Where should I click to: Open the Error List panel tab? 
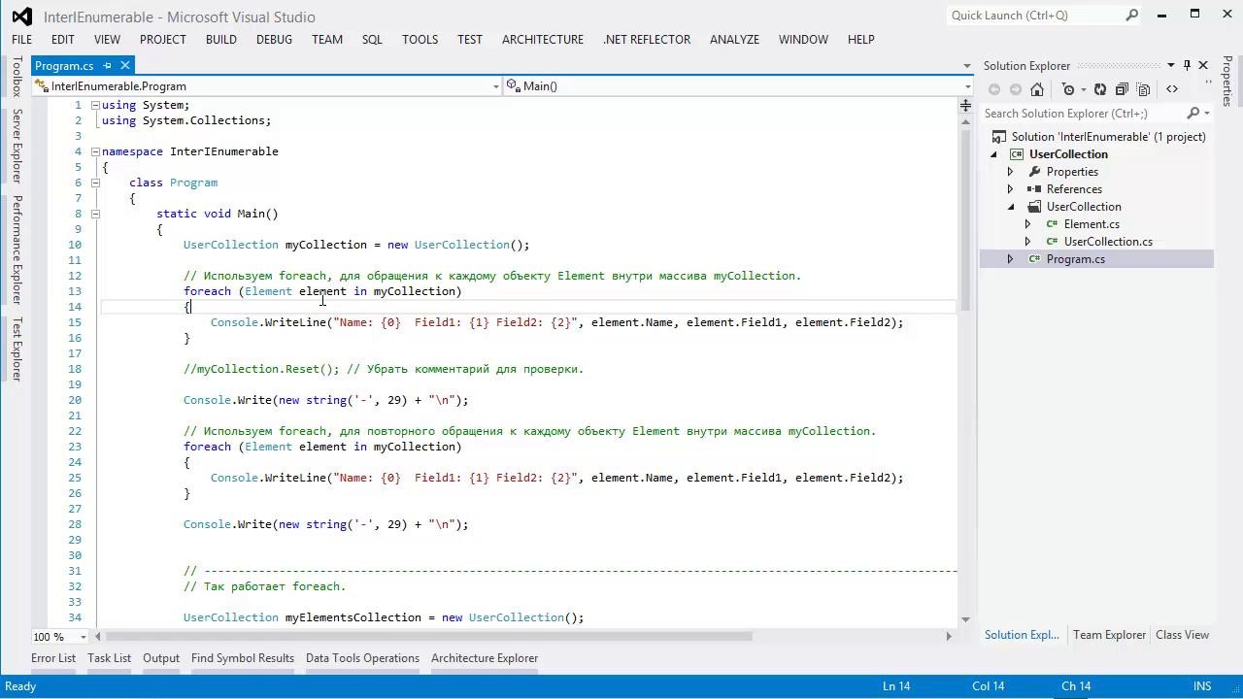(53, 658)
